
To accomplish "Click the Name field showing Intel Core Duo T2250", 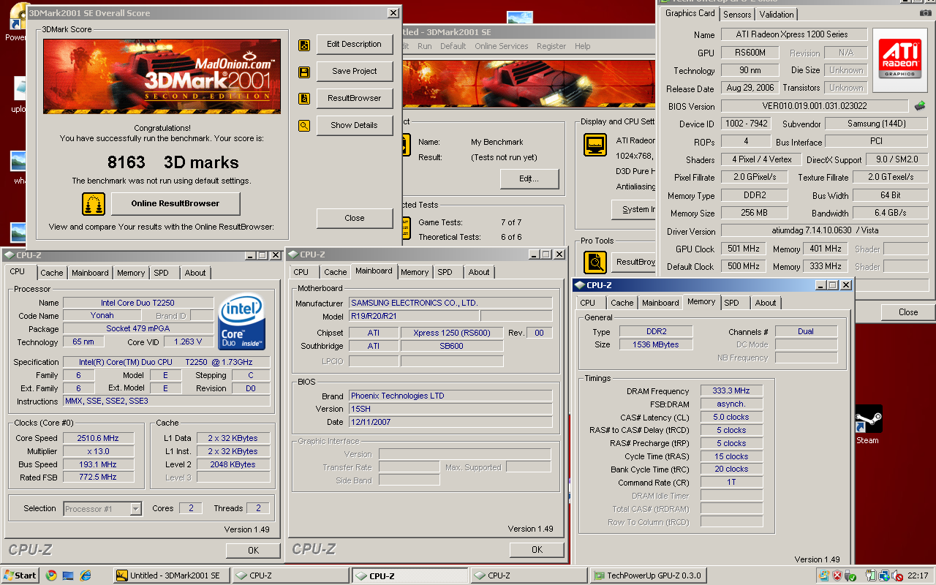I will click(x=137, y=303).
